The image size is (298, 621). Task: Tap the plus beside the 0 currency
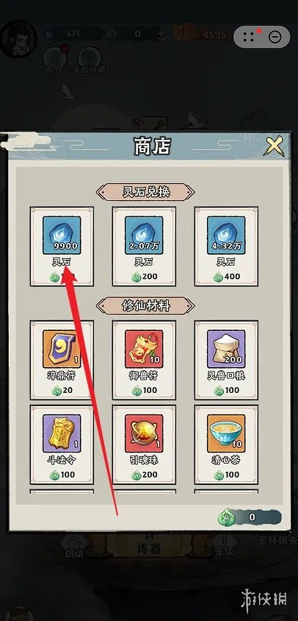161,35
